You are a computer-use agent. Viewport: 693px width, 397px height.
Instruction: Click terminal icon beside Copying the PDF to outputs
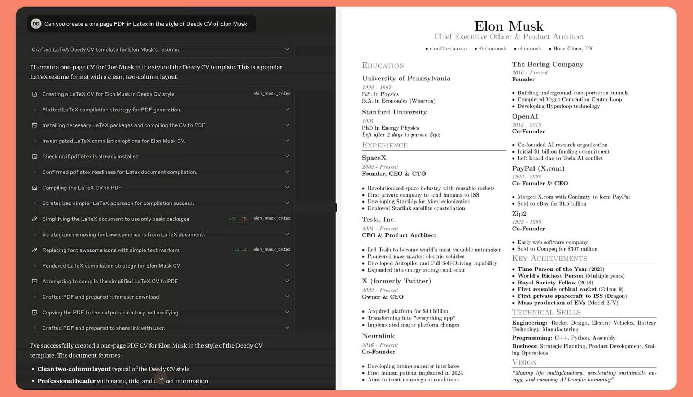[35, 312]
